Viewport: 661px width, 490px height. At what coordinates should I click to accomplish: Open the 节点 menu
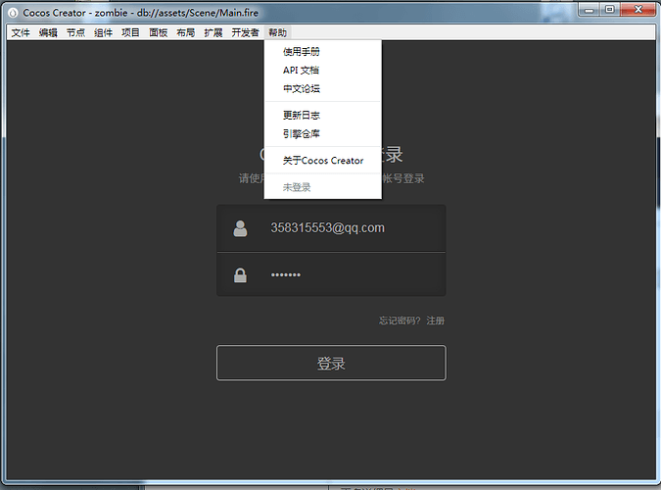pos(75,32)
